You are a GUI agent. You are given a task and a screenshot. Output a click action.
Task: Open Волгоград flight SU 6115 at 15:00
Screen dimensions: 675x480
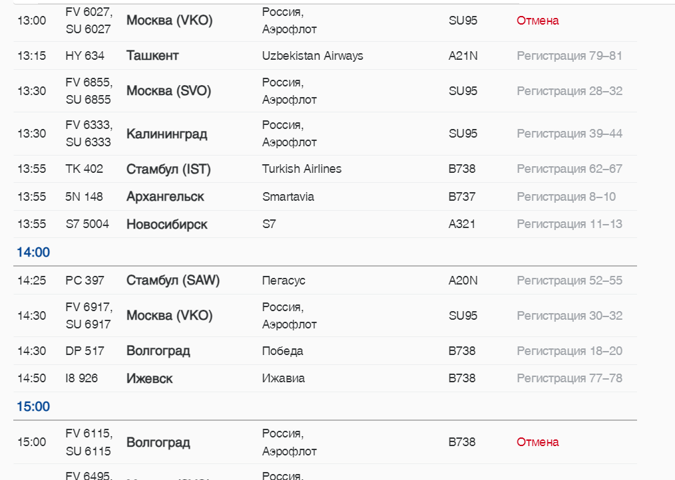click(158, 443)
